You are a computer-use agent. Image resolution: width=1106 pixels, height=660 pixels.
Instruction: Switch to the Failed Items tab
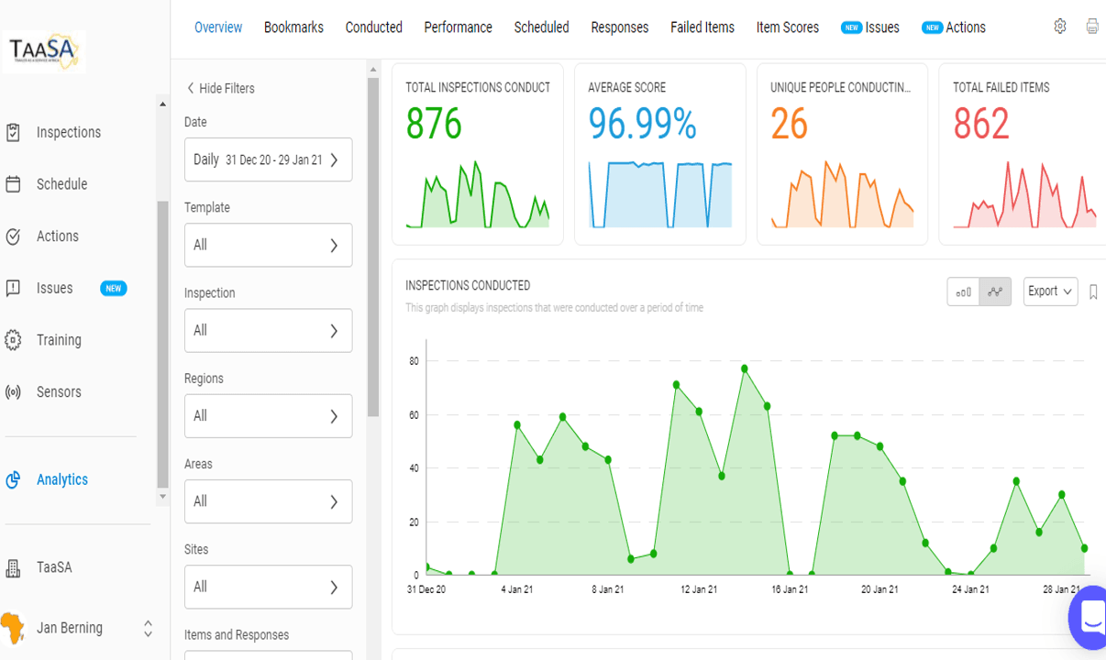[702, 27]
